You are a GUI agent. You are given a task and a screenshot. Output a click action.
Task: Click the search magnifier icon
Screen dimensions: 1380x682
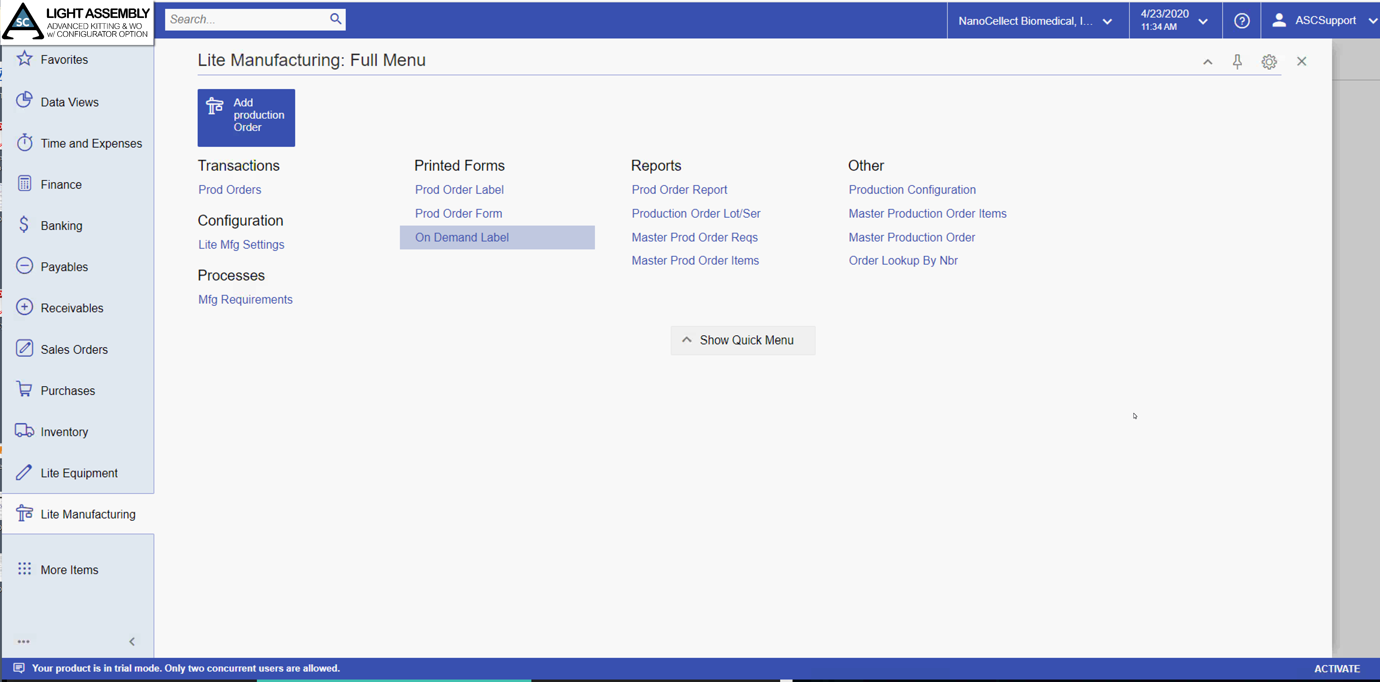coord(335,19)
